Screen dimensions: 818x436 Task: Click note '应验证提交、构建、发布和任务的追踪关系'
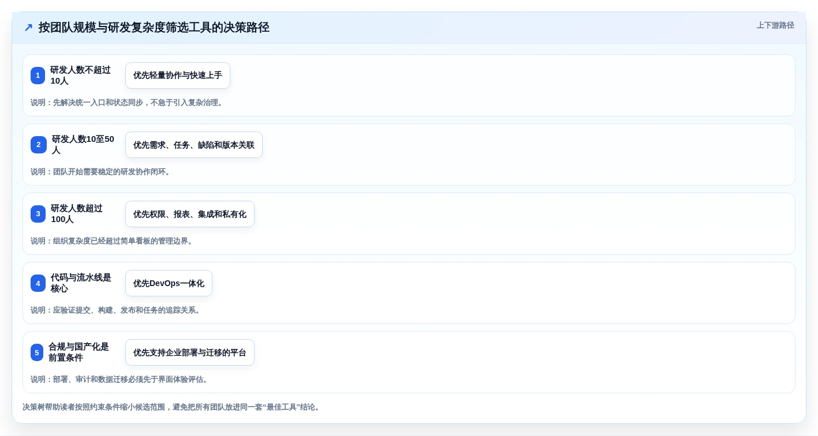point(117,310)
